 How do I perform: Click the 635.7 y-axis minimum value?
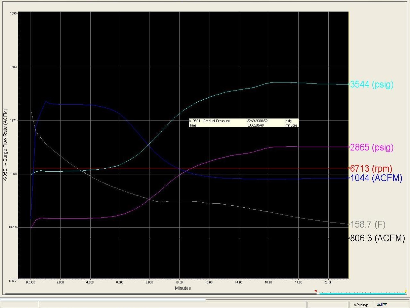13,280
